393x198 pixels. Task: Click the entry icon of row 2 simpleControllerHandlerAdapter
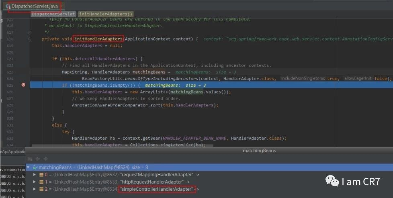point(41,189)
